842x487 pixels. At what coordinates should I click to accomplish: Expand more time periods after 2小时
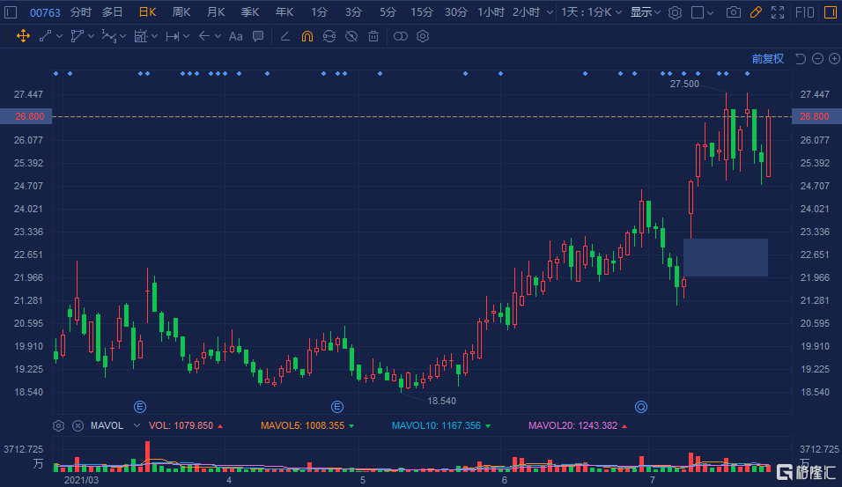click(550, 12)
